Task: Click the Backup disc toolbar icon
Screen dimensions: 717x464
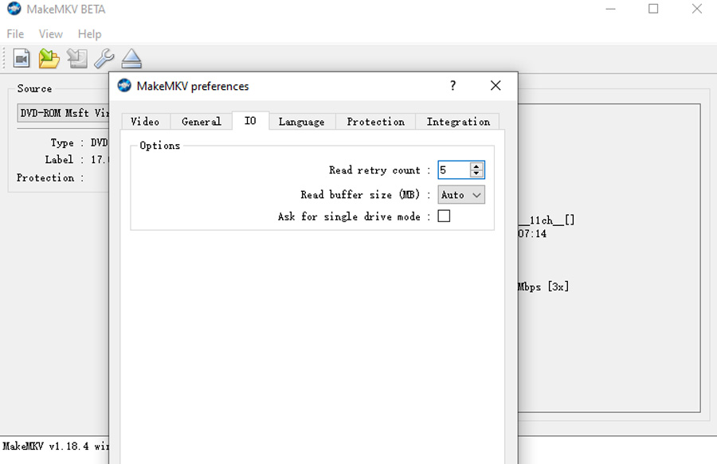Action: pos(76,58)
